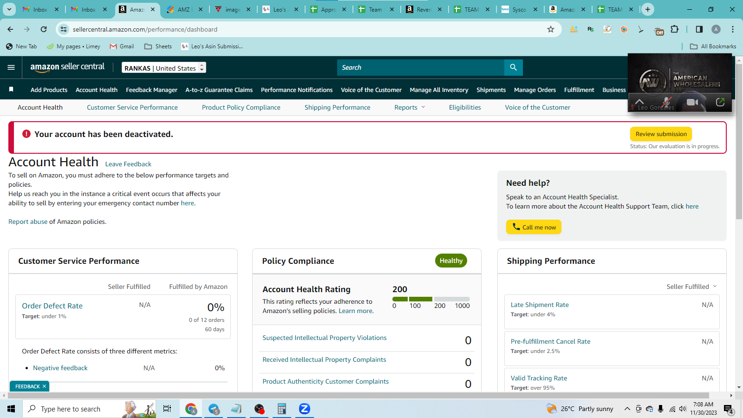Reload the page

[x=44, y=29]
